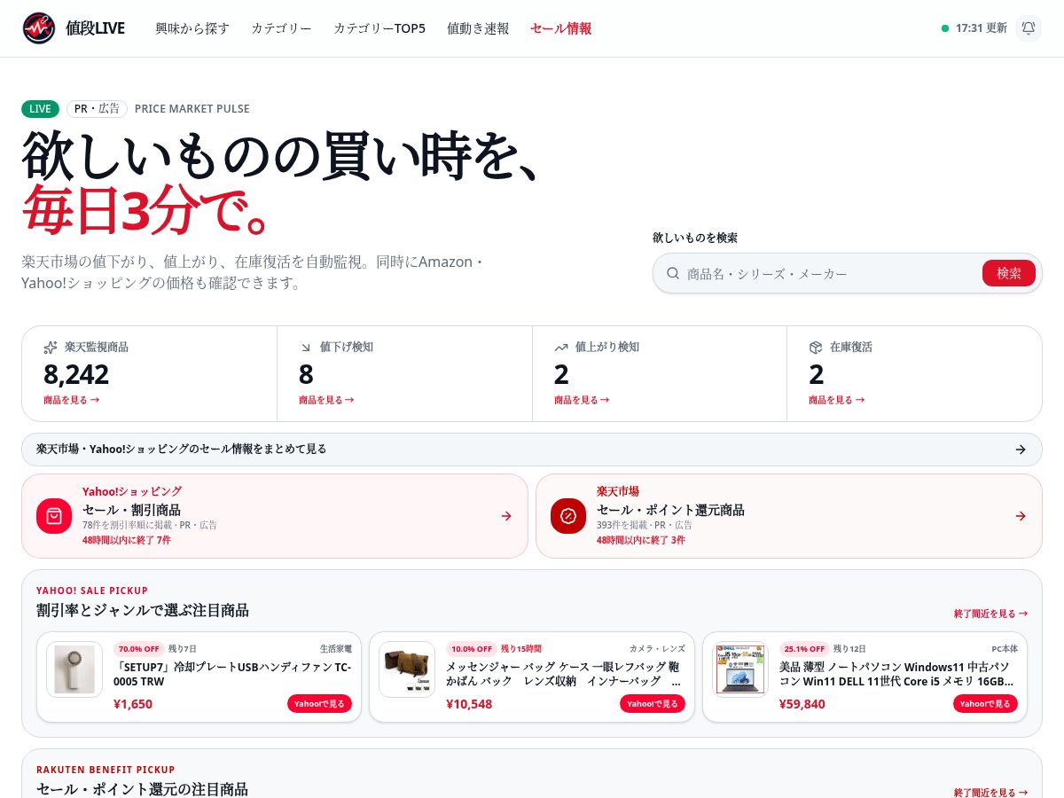The width and height of the screenshot is (1064, 798).
Task: Click the down-arrow icon beside 値下げ検知
Action: click(306, 347)
